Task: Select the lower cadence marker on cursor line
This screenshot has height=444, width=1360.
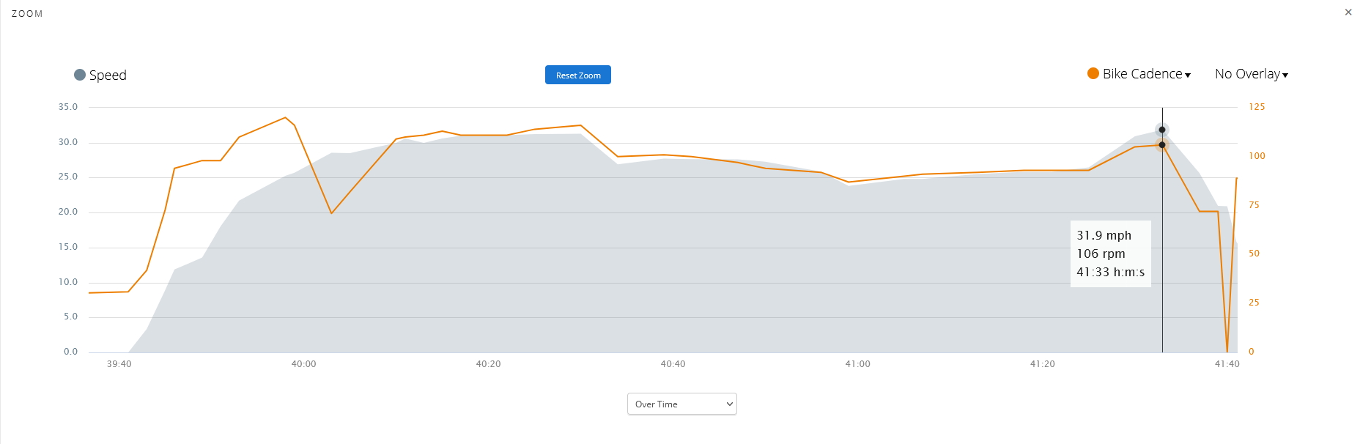Action: pyautogui.click(x=1162, y=145)
